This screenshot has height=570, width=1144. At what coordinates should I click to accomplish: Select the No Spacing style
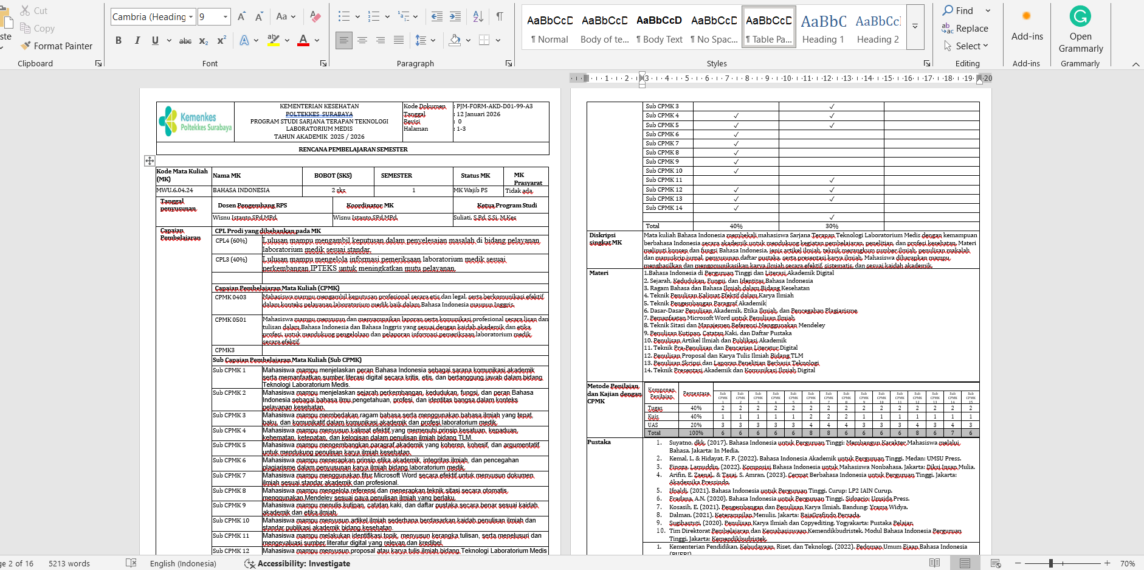[x=714, y=28]
